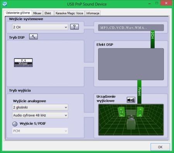The width and height of the screenshot is (174, 153).
Task: Open the PCM S/PDIF format dropdown
Action: (x=40, y=131)
